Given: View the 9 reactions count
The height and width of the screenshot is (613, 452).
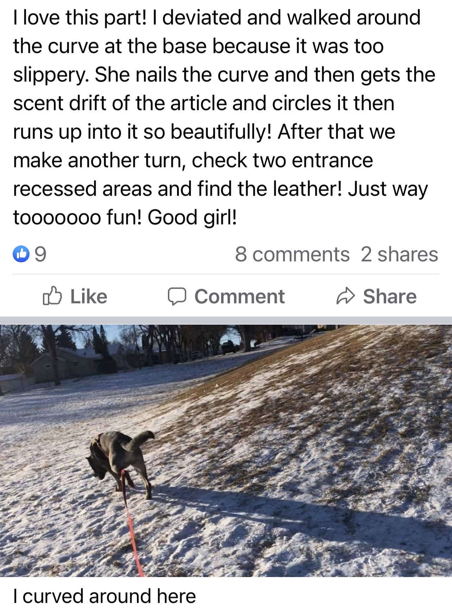Looking at the screenshot, I should point(40,255).
